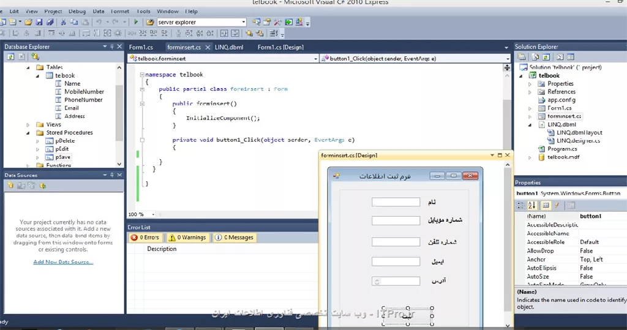627x330 pixels.
Task: Open Toolbox via hammer-wrench toolbar icon
Action: [277, 22]
